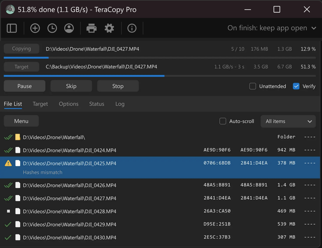Click double-check icon for Waterfall folder row
Viewport: 322px width, 248px height.
pyautogui.click(x=8, y=137)
